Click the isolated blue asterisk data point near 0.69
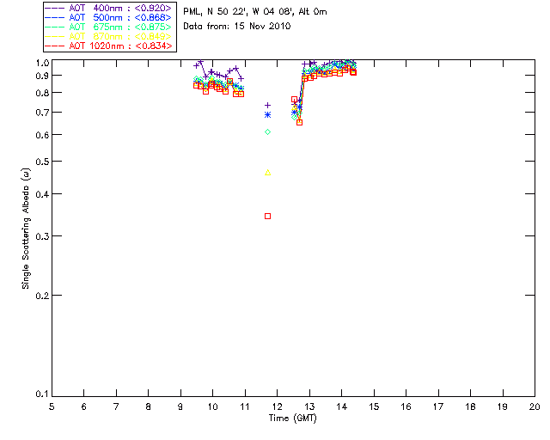550x440 pixels. [267, 115]
